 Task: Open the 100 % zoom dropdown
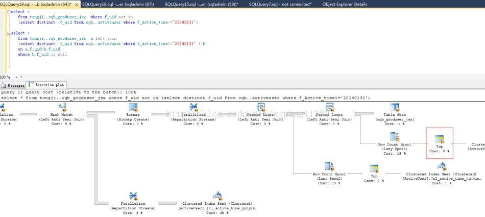pos(17,77)
